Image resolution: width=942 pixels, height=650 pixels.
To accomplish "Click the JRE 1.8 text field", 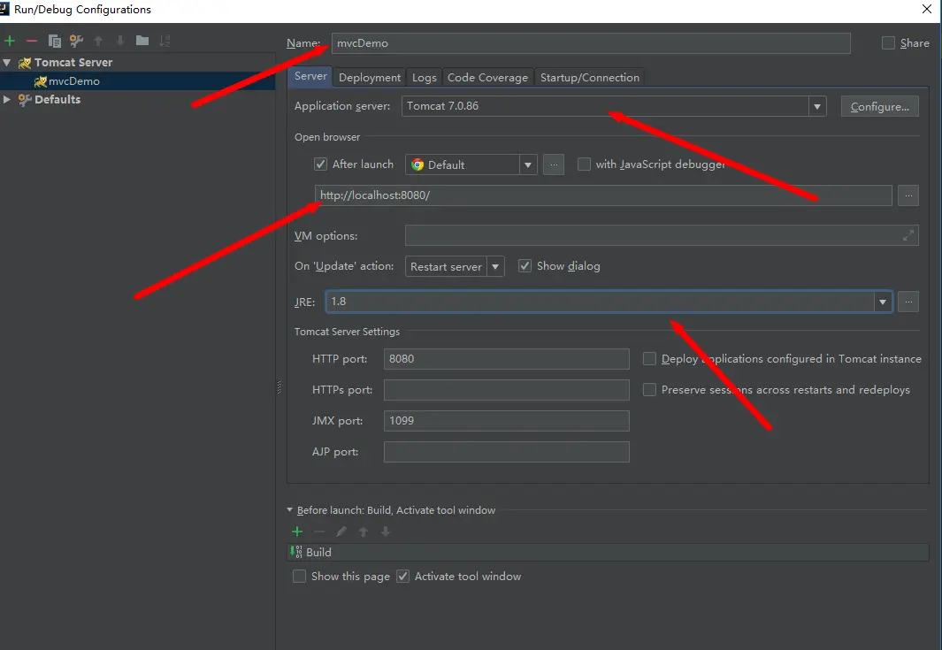I will click(600, 302).
